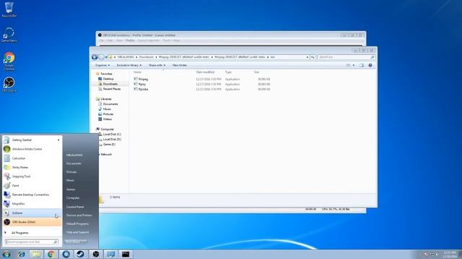The width and height of the screenshot is (462, 259).
Task: Open the Share with dropdown
Action: [157, 65]
